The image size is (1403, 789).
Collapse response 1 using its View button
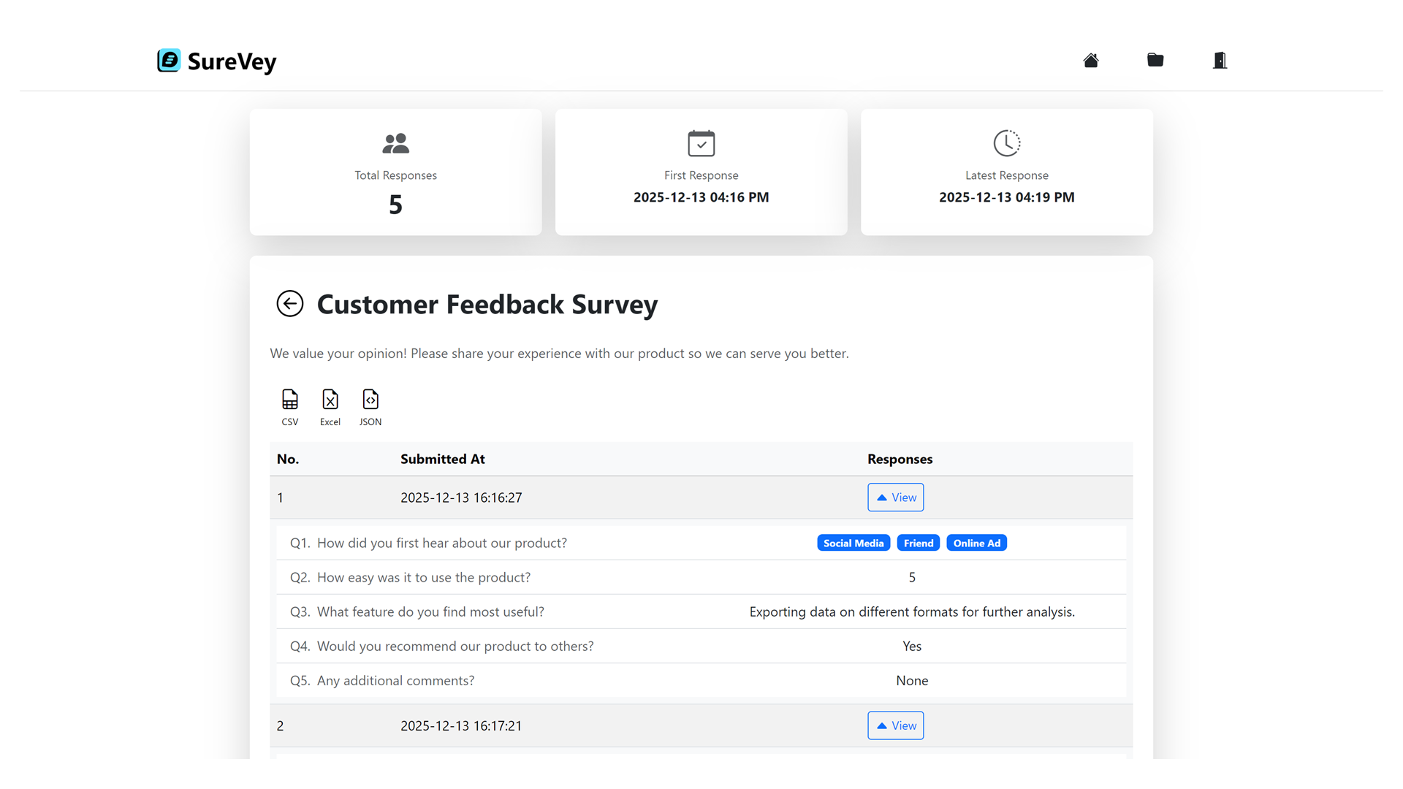pos(895,497)
